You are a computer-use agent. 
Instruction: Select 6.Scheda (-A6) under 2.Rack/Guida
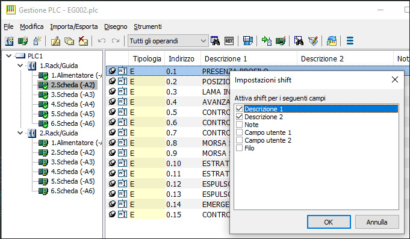pos(73,191)
